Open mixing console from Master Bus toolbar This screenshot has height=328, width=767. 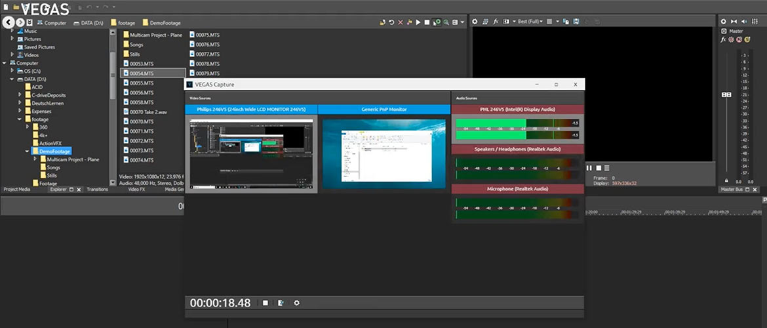[755, 22]
